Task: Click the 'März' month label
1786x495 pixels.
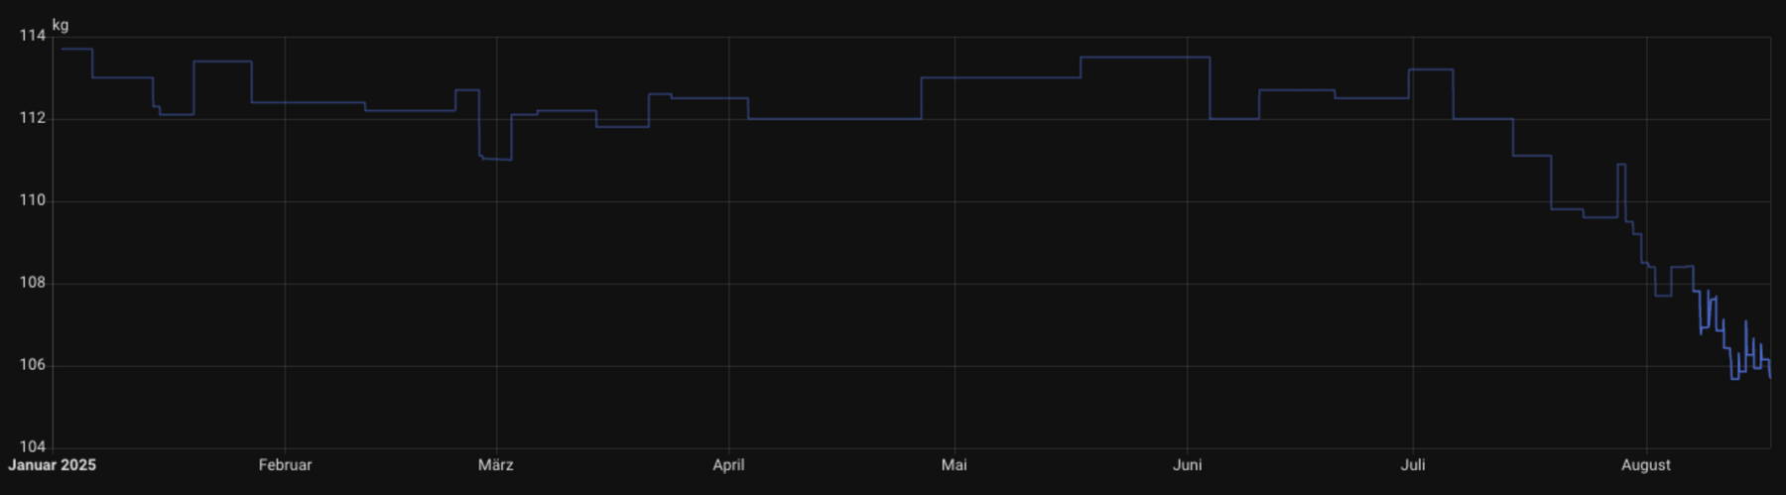Action: [x=495, y=464]
